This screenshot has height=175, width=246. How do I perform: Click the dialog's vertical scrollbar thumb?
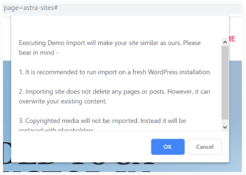[x=225, y=83]
